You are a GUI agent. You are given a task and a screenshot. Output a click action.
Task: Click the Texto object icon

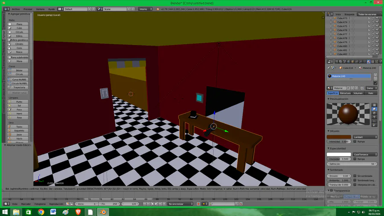tap(9, 127)
